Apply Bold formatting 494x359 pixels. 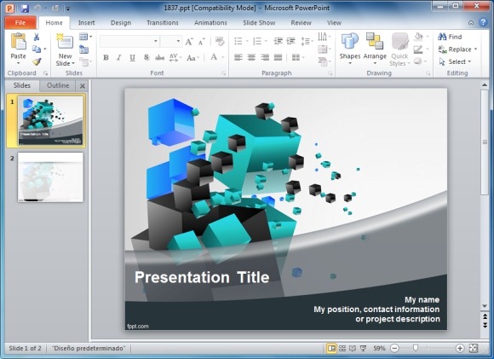[x=106, y=58]
